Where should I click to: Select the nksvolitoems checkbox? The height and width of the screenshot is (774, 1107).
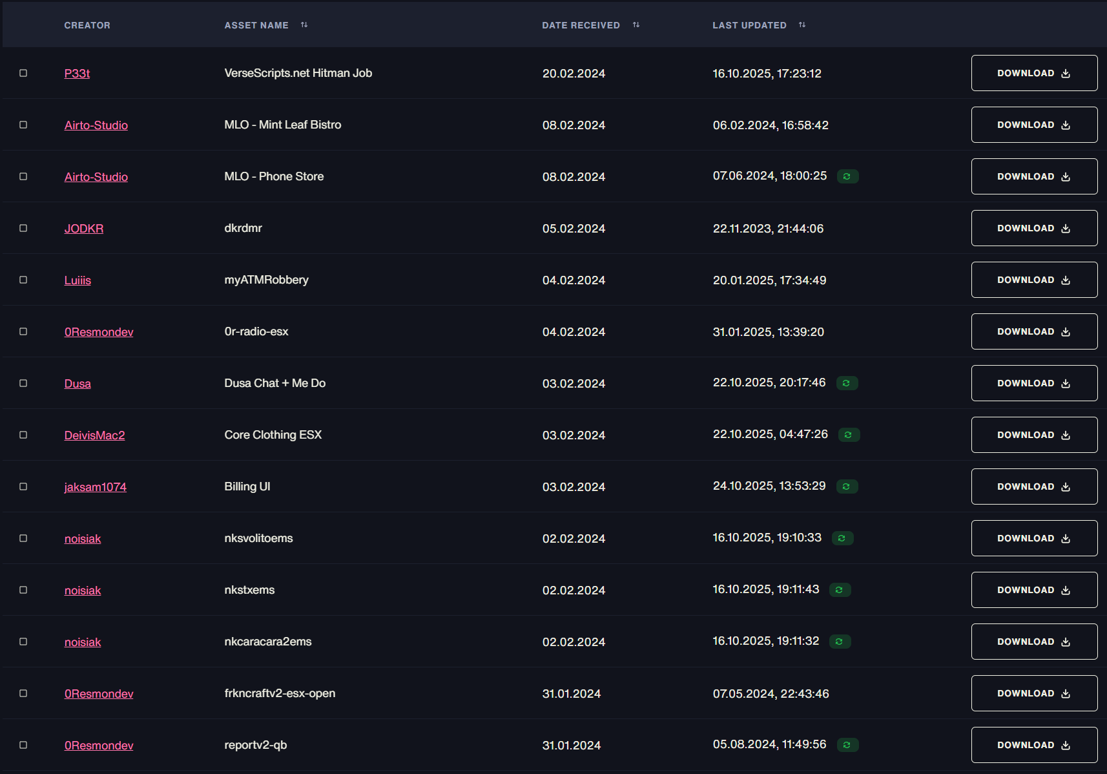[23, 538]
